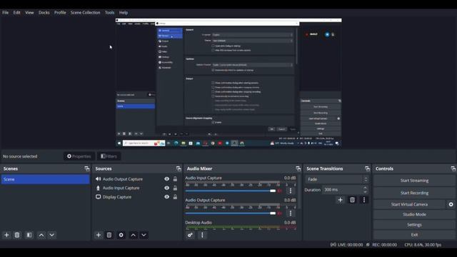Open source properties gear in Sources dock
This screenshot has width=457, height=257.
[121, 235]
